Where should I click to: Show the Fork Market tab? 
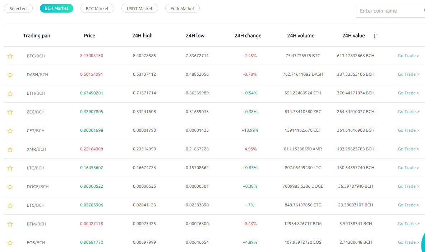182,8
